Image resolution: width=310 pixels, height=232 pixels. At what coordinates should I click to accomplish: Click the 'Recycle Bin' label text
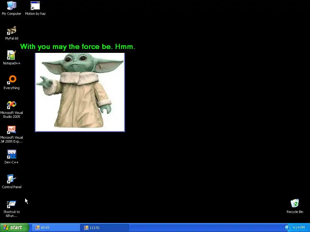(x=295, y=212)
